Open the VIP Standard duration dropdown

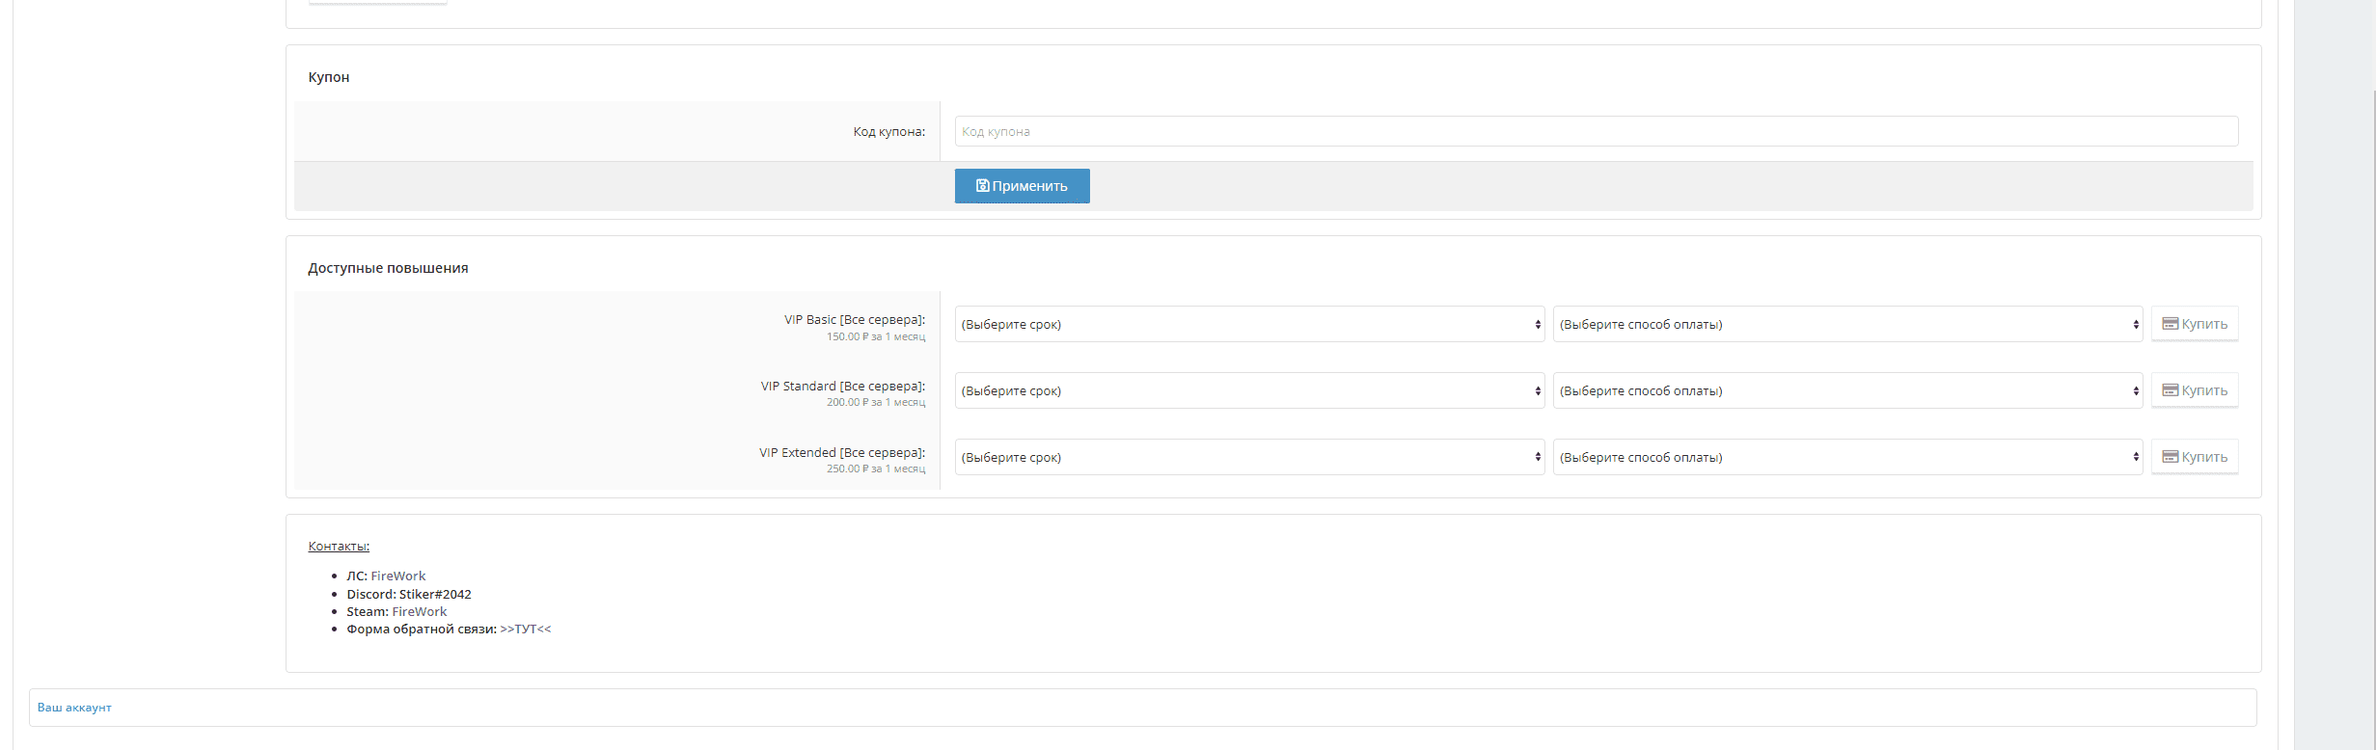point(1248,391)
